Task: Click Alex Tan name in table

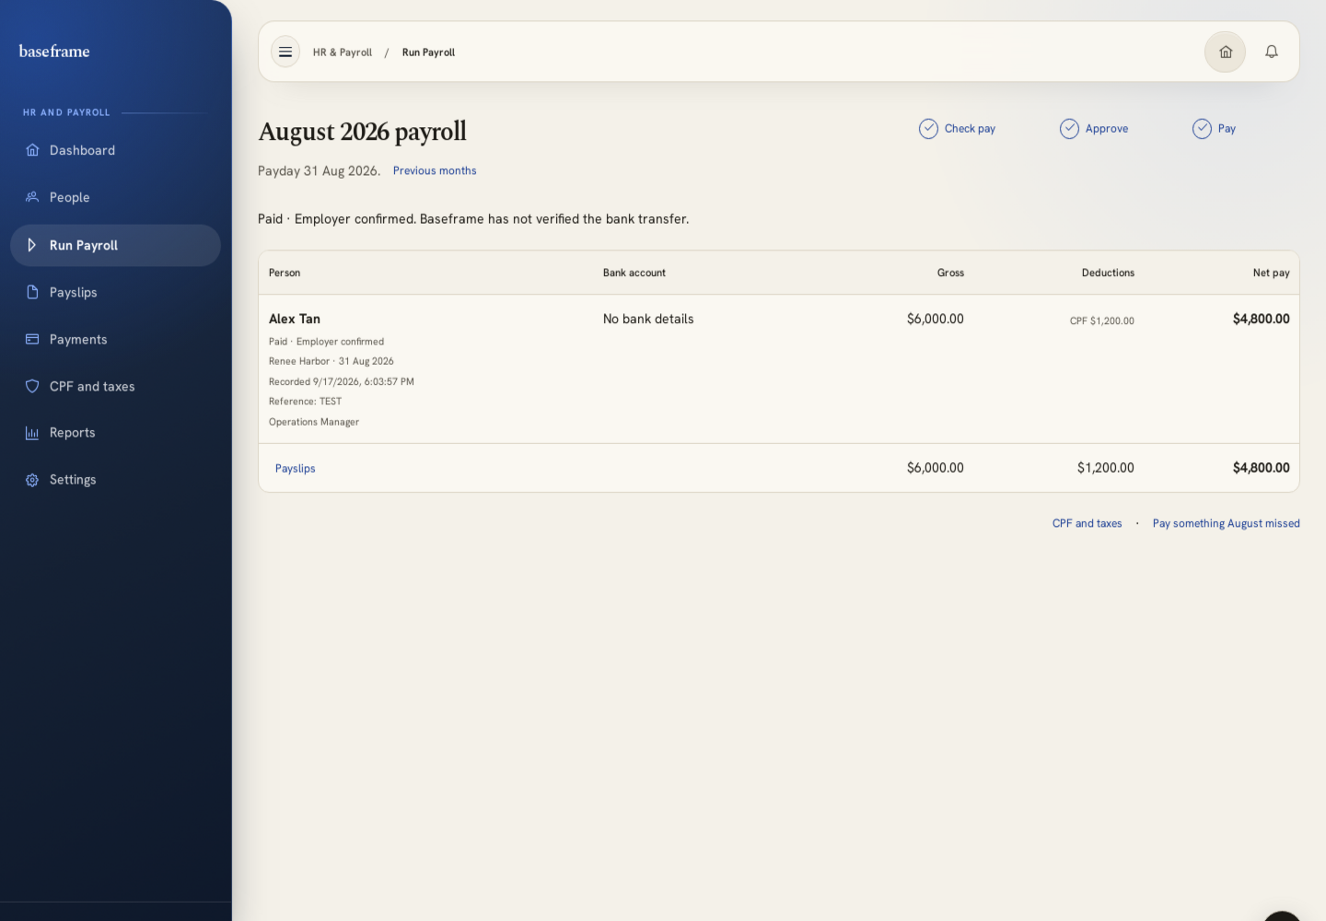Action: 295,319
